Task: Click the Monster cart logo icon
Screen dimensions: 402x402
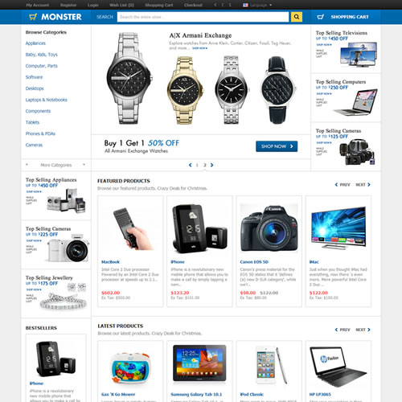Action: point(33,17)
